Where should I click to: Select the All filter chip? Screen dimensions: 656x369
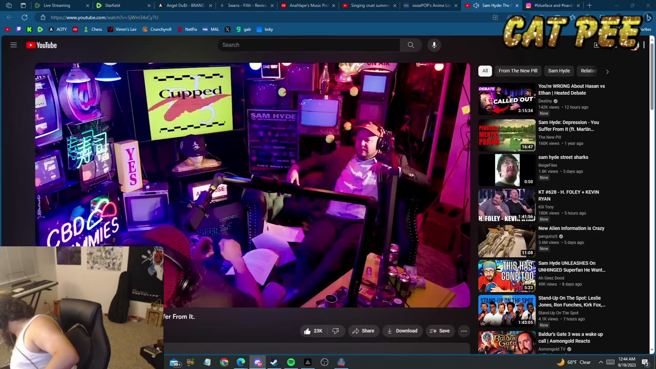click(x=485, y=71)
